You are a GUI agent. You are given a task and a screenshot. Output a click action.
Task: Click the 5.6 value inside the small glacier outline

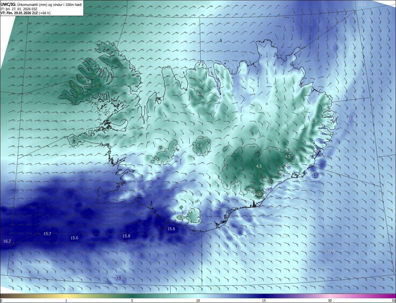click(x=200, y=146)
